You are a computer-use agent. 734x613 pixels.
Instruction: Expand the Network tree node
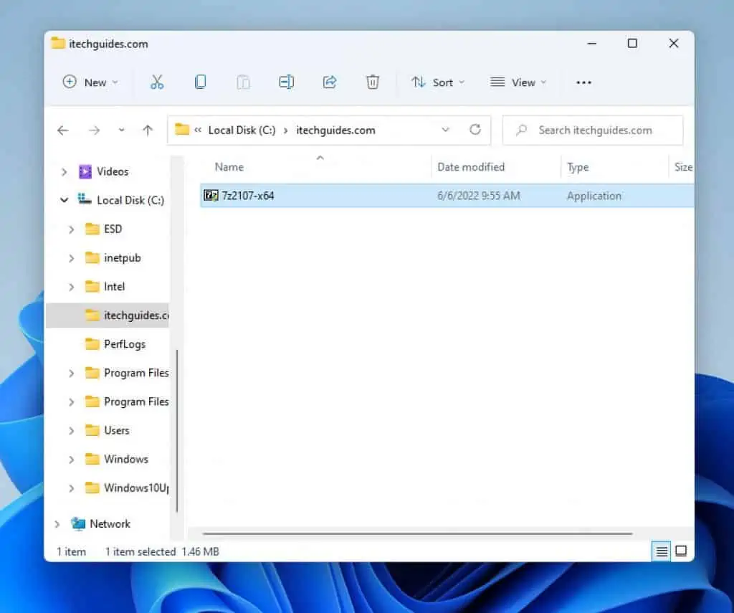pyautogui.click(x=57, y=524)
